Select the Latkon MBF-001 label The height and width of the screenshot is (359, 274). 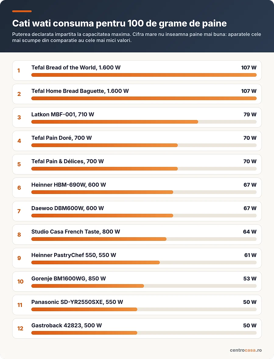63,114
